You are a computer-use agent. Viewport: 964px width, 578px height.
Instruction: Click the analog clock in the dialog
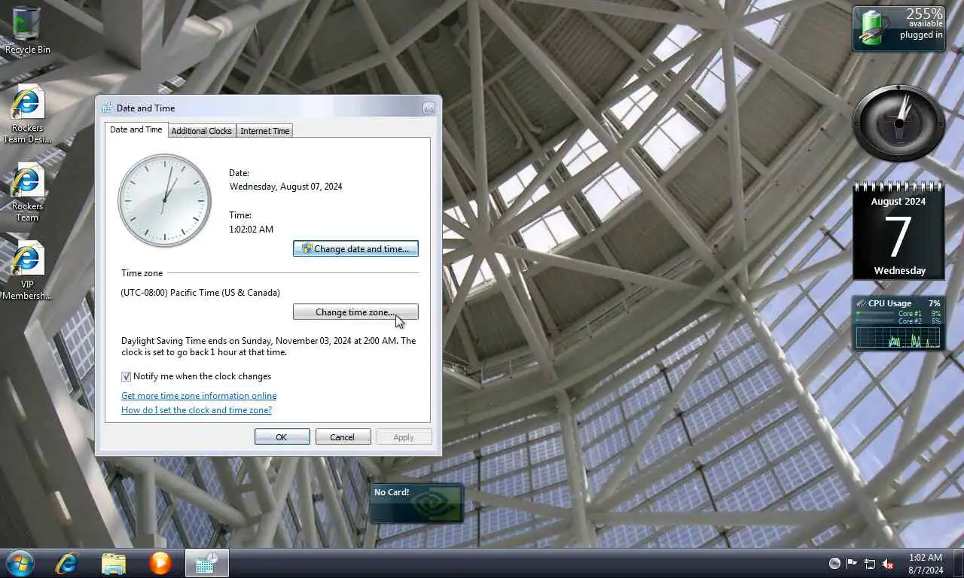tap(164, 200)
